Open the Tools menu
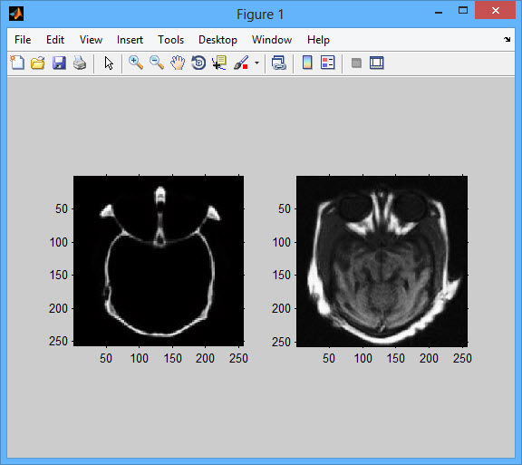The height and width of the screenshot is (465, 522). (170, 40)
